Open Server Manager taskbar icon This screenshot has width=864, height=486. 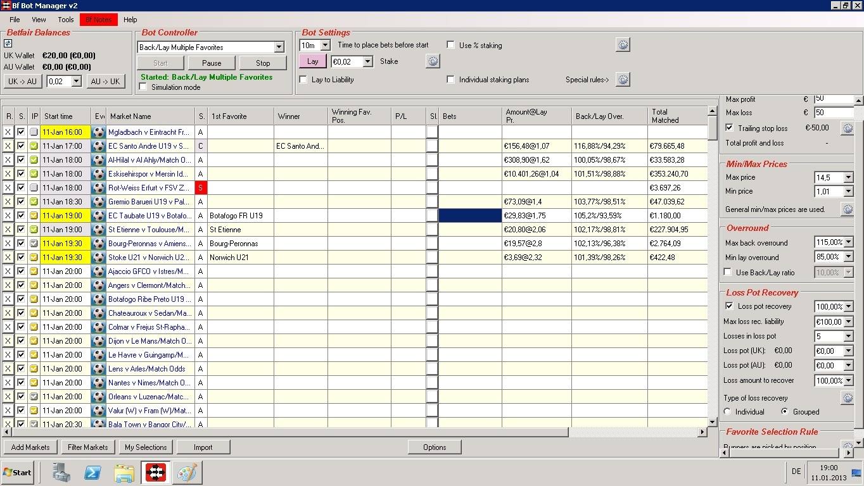coord(61,472)
